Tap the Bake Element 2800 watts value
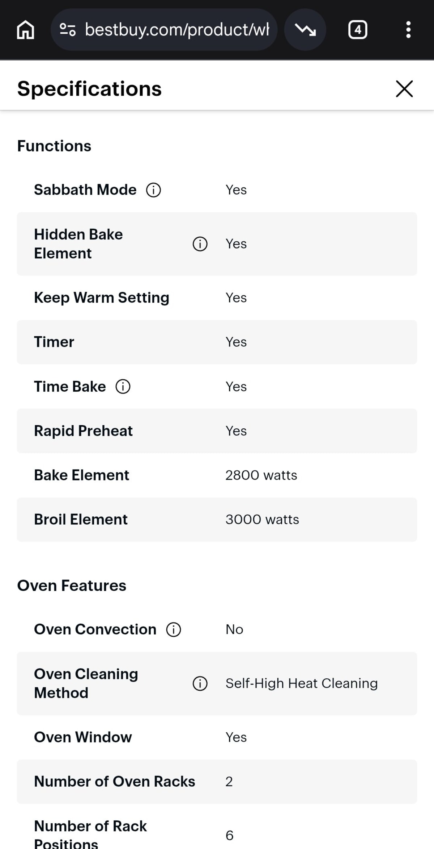Image resolution: width=434 pixels, height=849 pixels. (261, 475)
